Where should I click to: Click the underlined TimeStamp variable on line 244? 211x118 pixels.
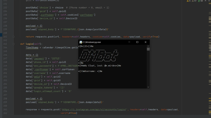pyautogui.click(x=32, y=48)
